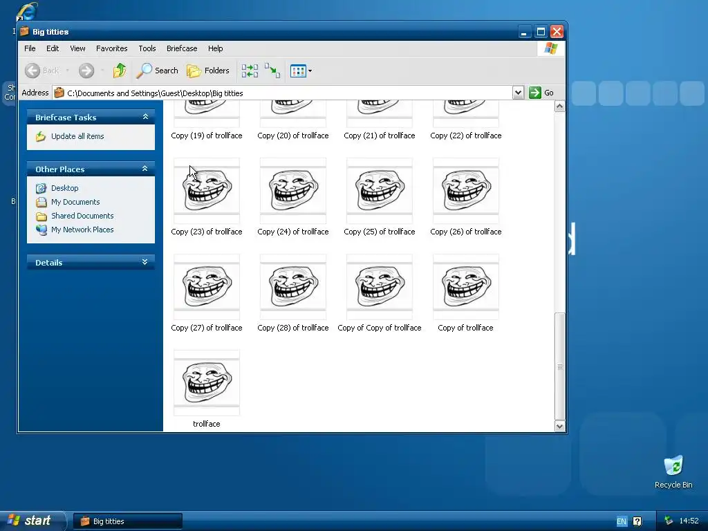Select the original trollface thumbnail
Image resolution: width=708 pixels, height=531 pixels.
pyautogui.click(x=207, y=383)
